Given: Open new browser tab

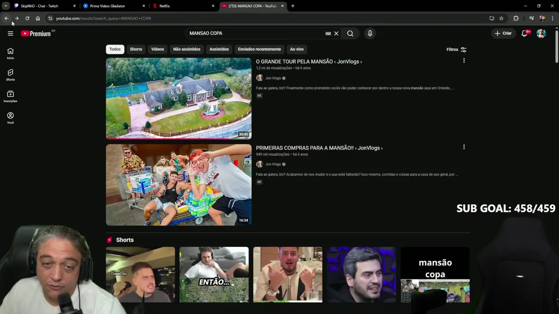Looking at the screenshot, I should pos(293,6).
